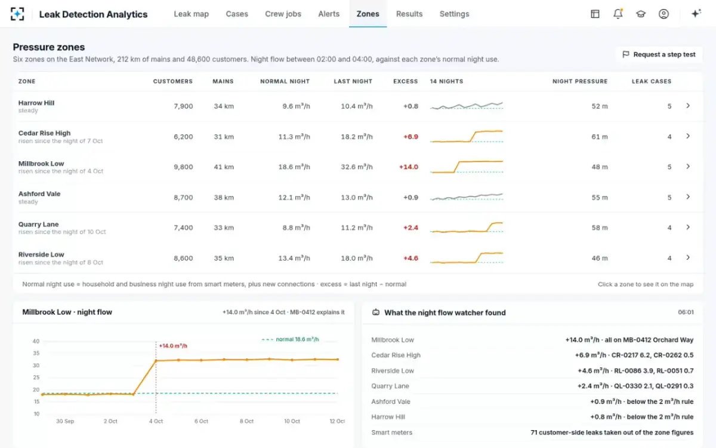Open the Quarry Lane sparkline chart
Image resolution: width=716 pixels, height=448 pixels.
[x=467, y=228]
